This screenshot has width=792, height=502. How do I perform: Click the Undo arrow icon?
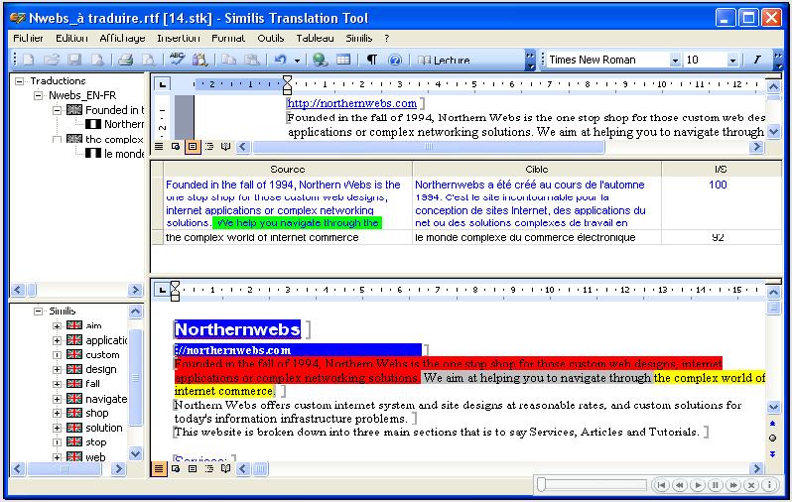(x=281, y=61)
